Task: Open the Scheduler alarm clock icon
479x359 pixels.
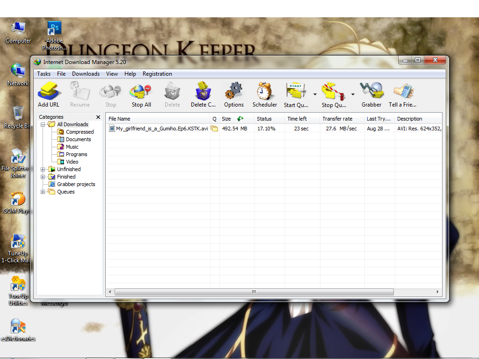Action: point(265,91)
